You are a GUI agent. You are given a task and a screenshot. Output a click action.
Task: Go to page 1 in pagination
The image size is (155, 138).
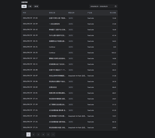[x=28, y=134]
